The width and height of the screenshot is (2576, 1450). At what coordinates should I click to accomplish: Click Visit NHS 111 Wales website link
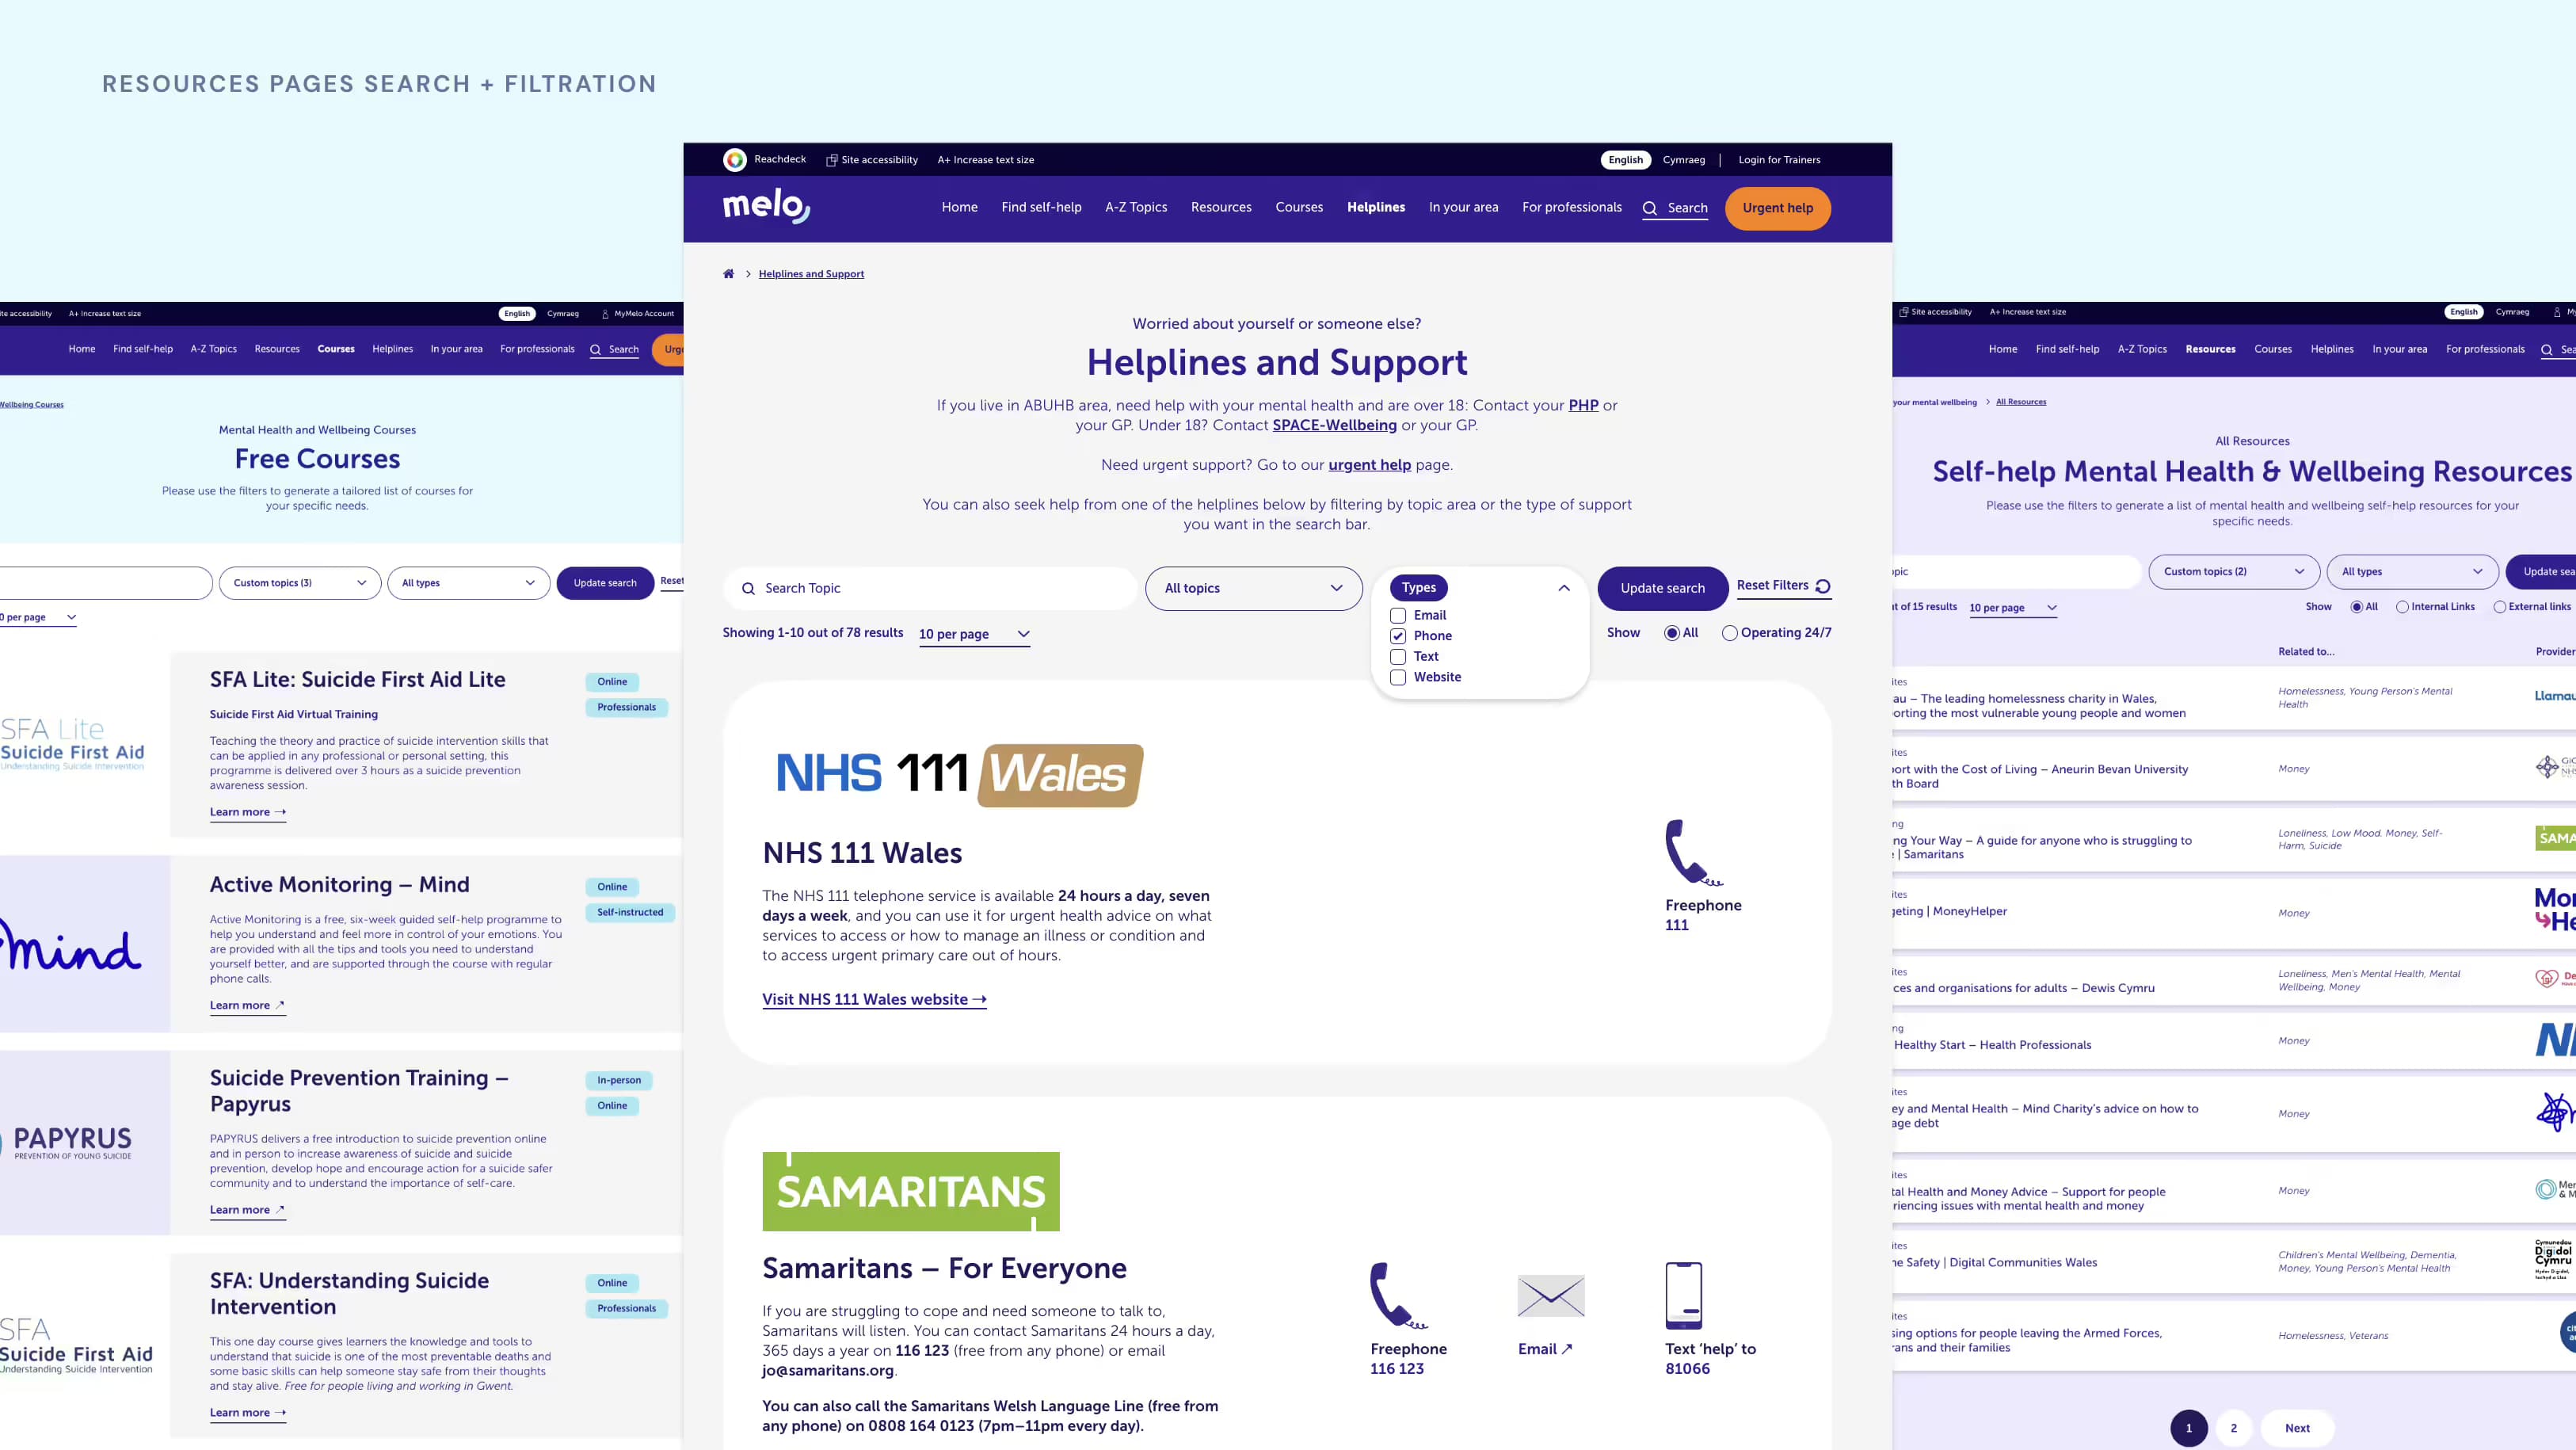click(874, 998)
